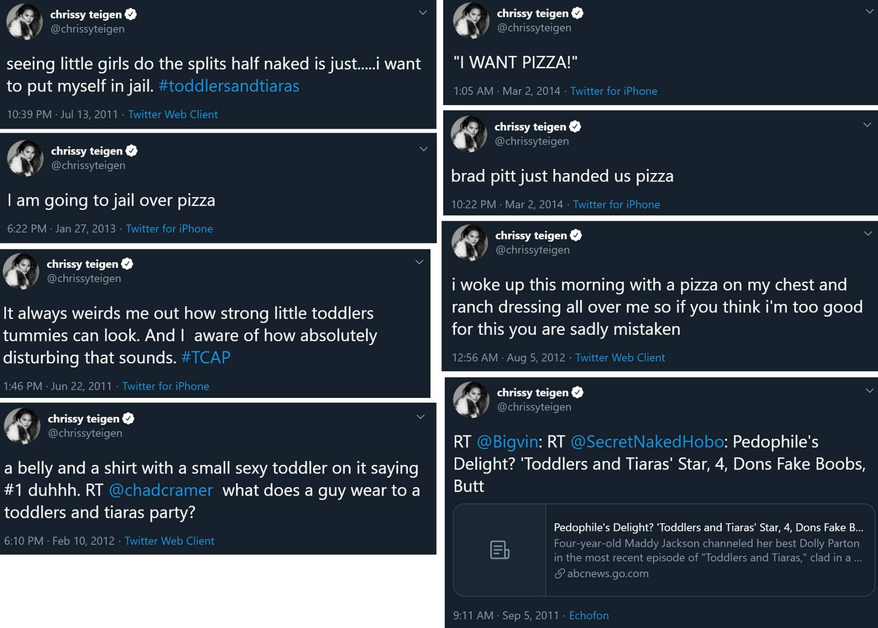Click Echofon source link
Image resolution: width=878 pixels, height=628 pixels.
(588, 616)
